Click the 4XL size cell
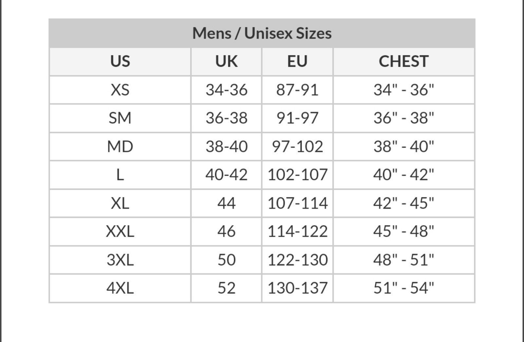The width and height of the screenshot is (524, 342). point(120,288)
